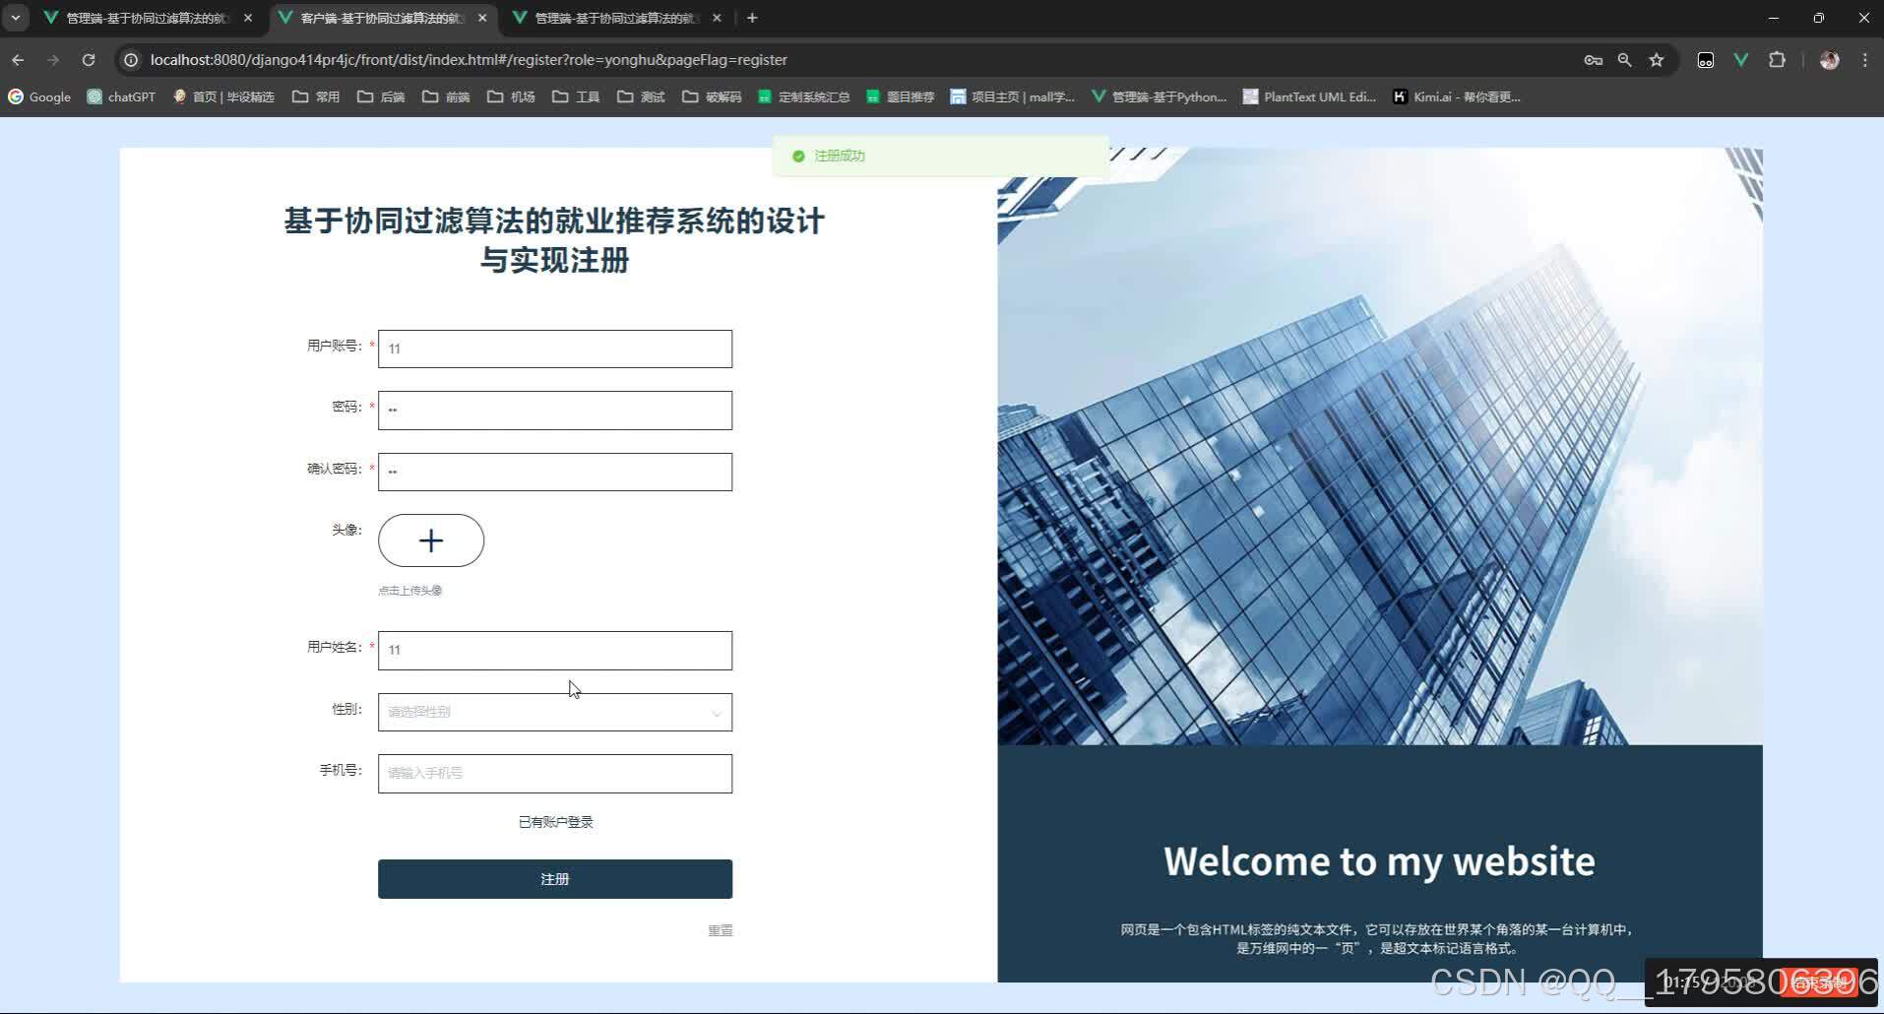Click the 基于协同过滤算法 registration title

point(554,240)
